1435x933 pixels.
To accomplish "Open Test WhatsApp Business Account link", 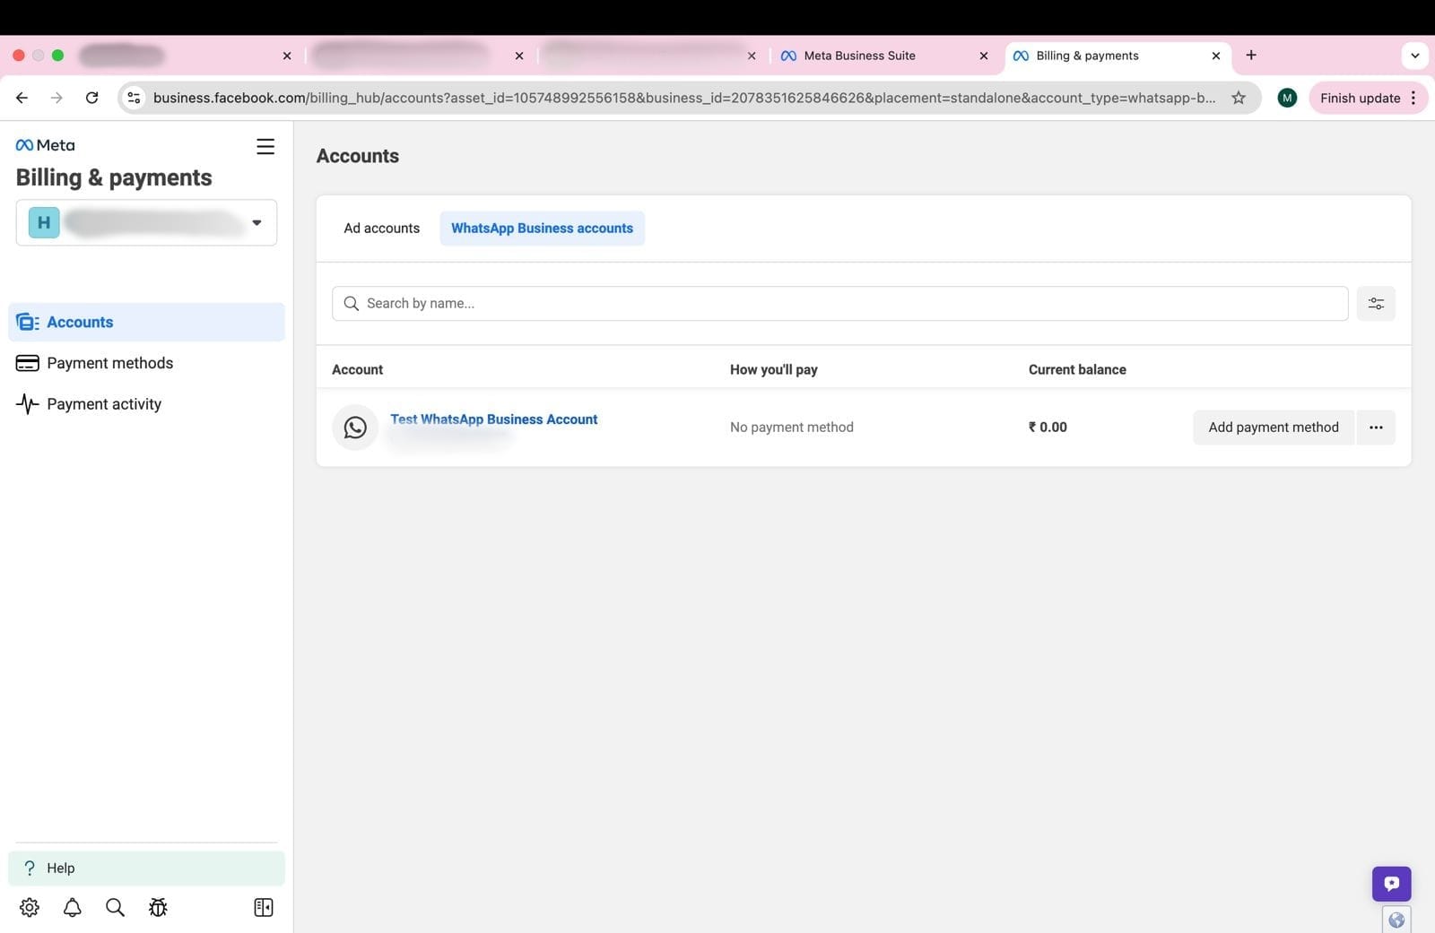I will pos(494,419).
